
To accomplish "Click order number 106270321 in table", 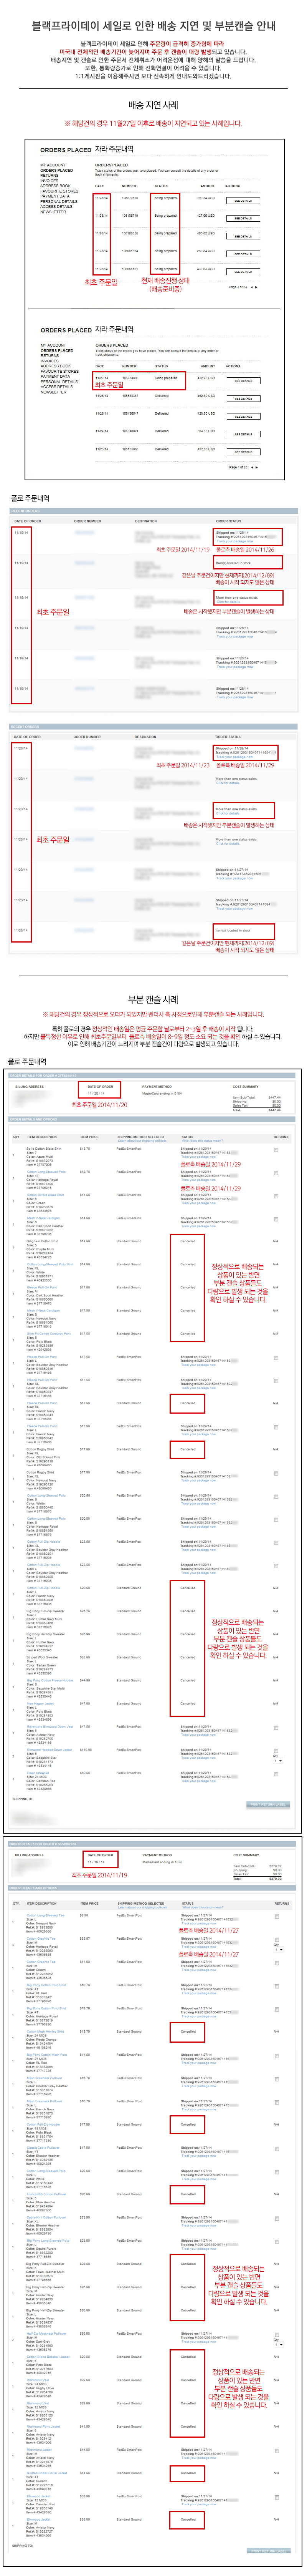I will tap(130, 198).
